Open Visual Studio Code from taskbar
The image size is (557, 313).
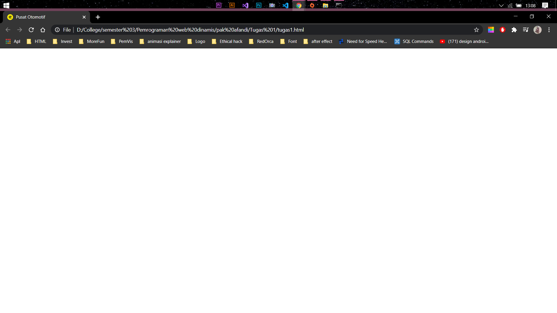tap(285, 6)
